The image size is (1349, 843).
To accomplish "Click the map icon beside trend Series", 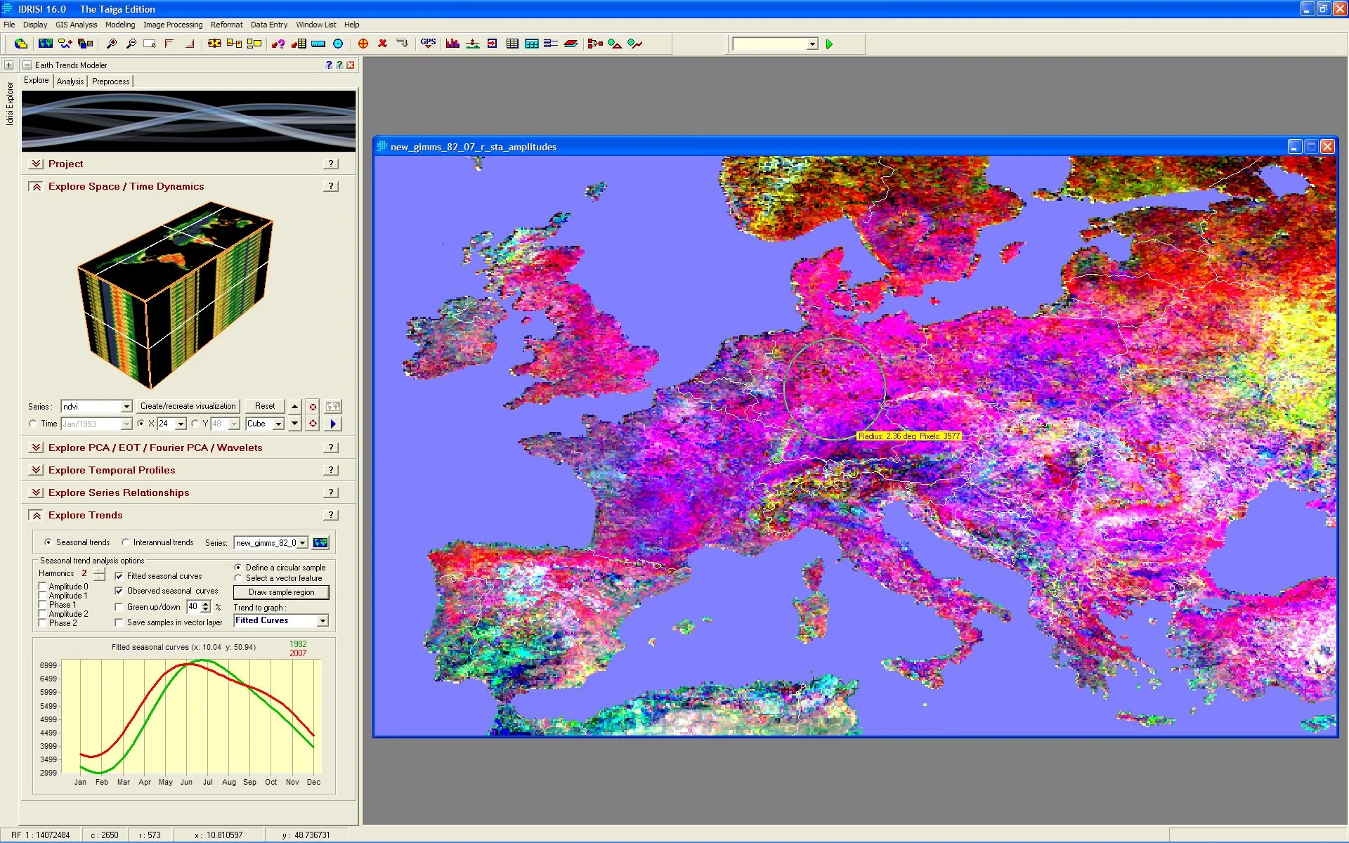I will pos(320,542).
